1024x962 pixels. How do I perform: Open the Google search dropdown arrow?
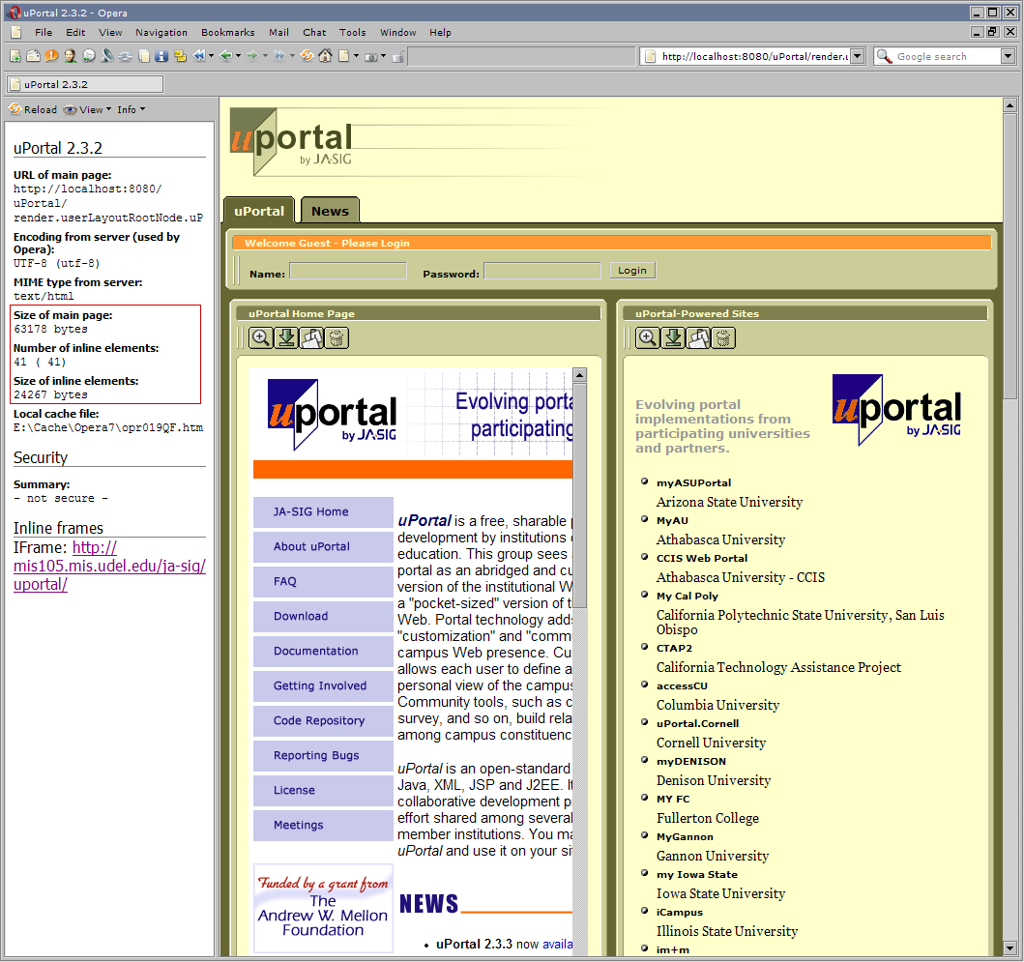1009,56
